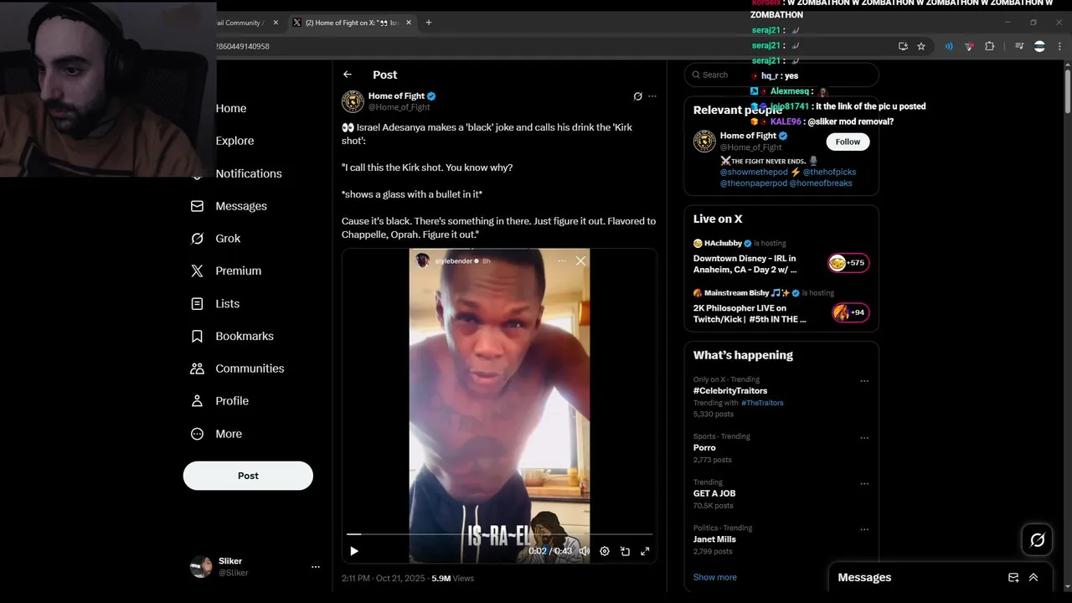Compose new message in Messages drawer
Image resolution: width=1072 pixels, height=603 pixels.
[1013, 577]
